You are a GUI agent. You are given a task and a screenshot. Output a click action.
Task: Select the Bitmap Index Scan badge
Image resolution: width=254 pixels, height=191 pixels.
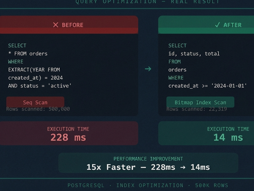[x=200, y=102]
